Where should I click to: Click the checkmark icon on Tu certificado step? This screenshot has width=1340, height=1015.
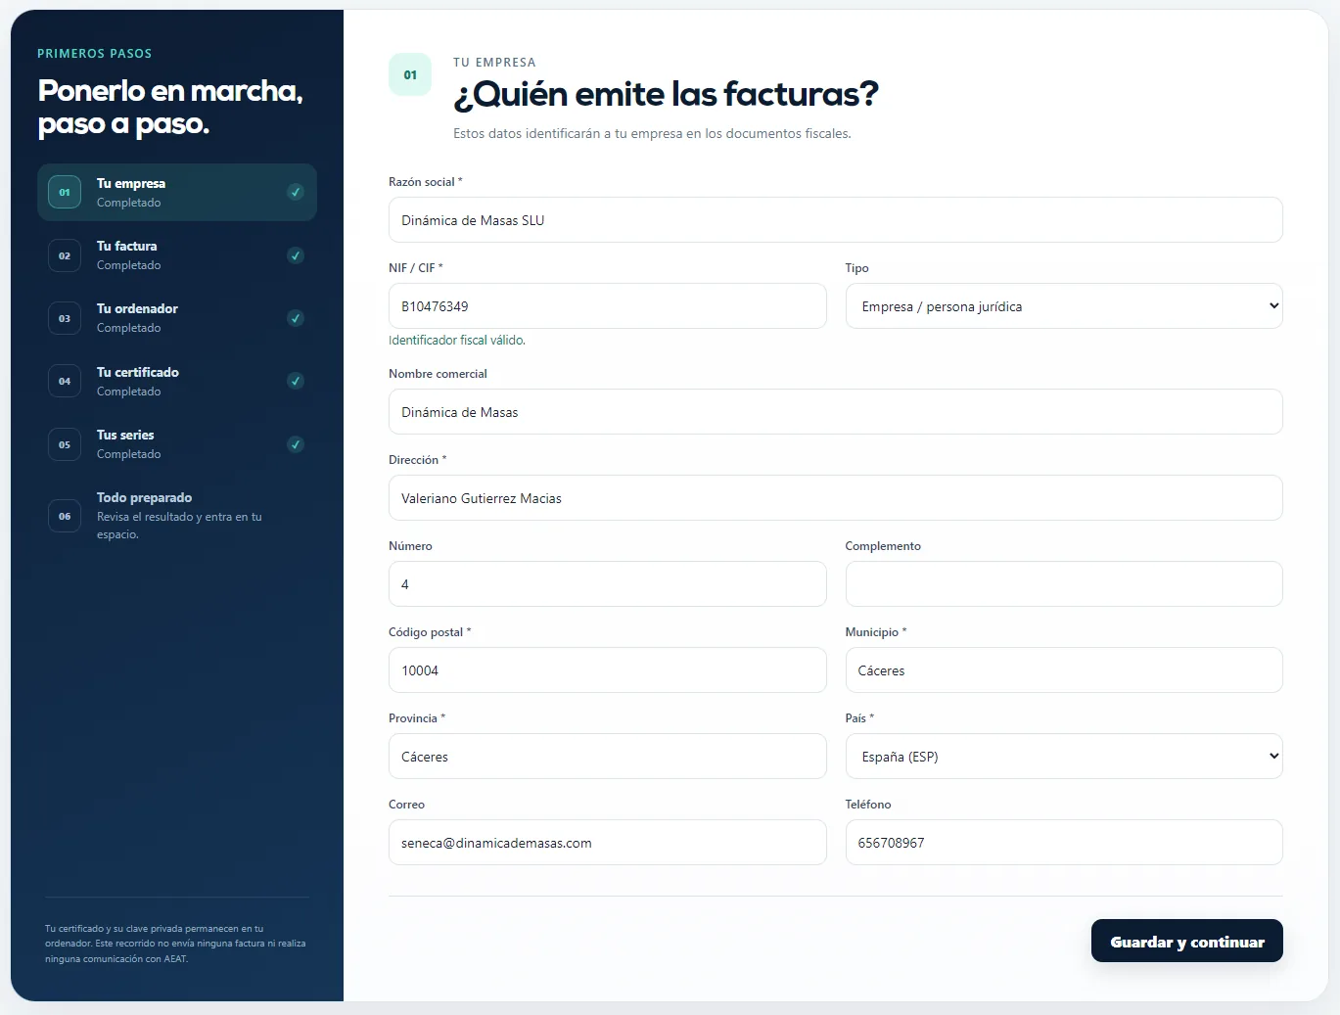pos(296,381)
